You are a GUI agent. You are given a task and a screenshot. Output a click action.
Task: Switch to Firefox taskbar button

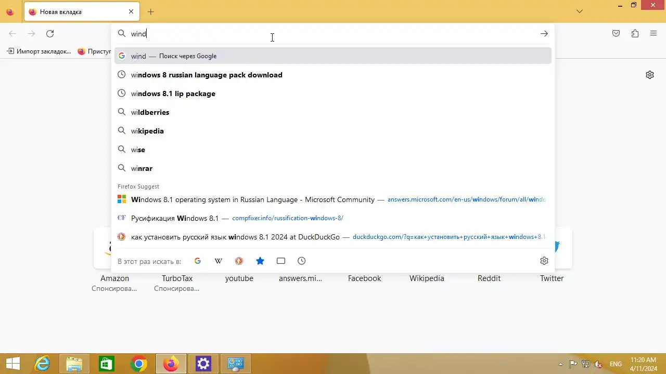(171, 364)
